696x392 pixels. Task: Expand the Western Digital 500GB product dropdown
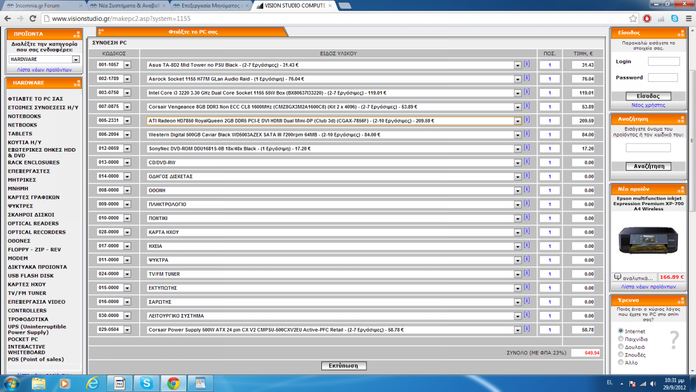(x=518, y=135)
